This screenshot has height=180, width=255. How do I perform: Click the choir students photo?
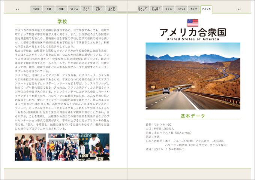point(30,147)
